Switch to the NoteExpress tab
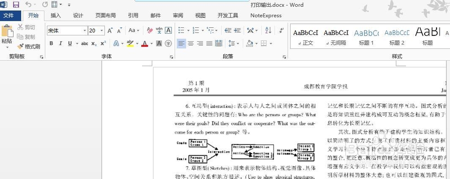 click(266, 15)
